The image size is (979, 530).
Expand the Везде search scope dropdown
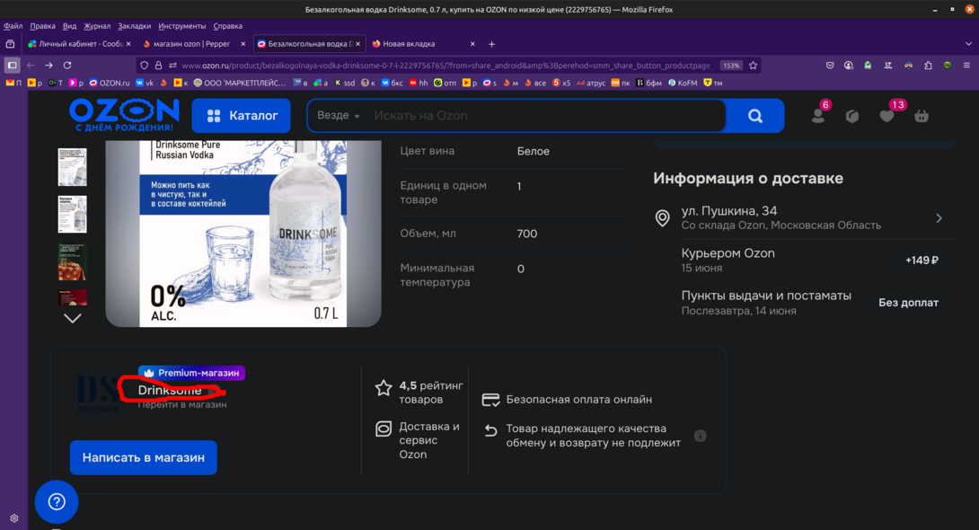point(338,116)
